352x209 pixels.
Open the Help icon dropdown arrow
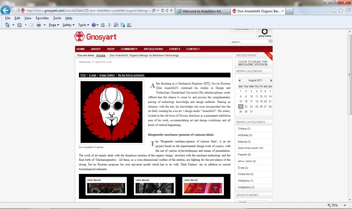(97, 25)
